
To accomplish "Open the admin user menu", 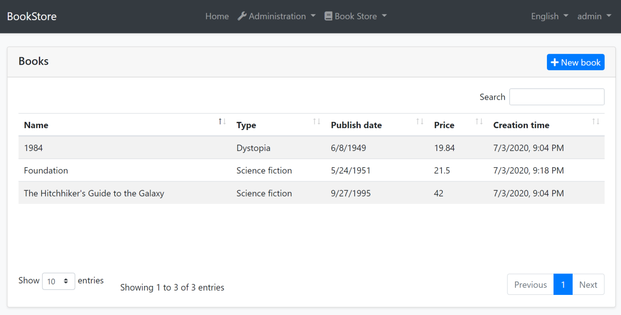I will (x=594, y=16).
